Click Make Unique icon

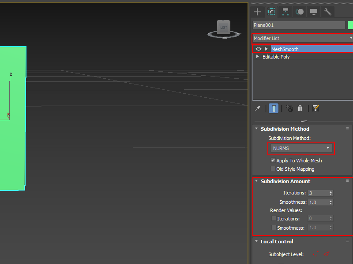289,108
